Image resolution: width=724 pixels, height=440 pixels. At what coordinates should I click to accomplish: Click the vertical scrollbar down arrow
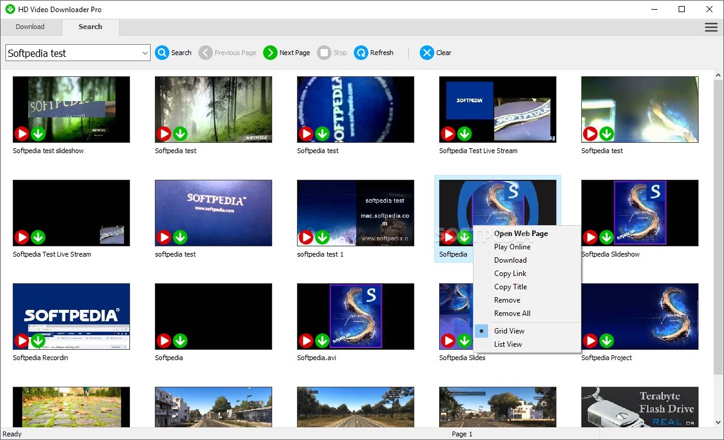(x=719, y=422)
